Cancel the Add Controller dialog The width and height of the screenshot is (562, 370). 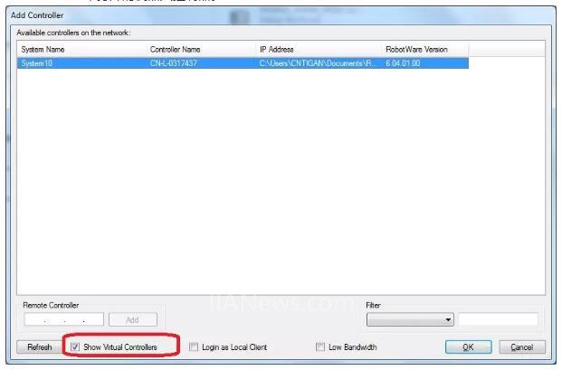522,347
